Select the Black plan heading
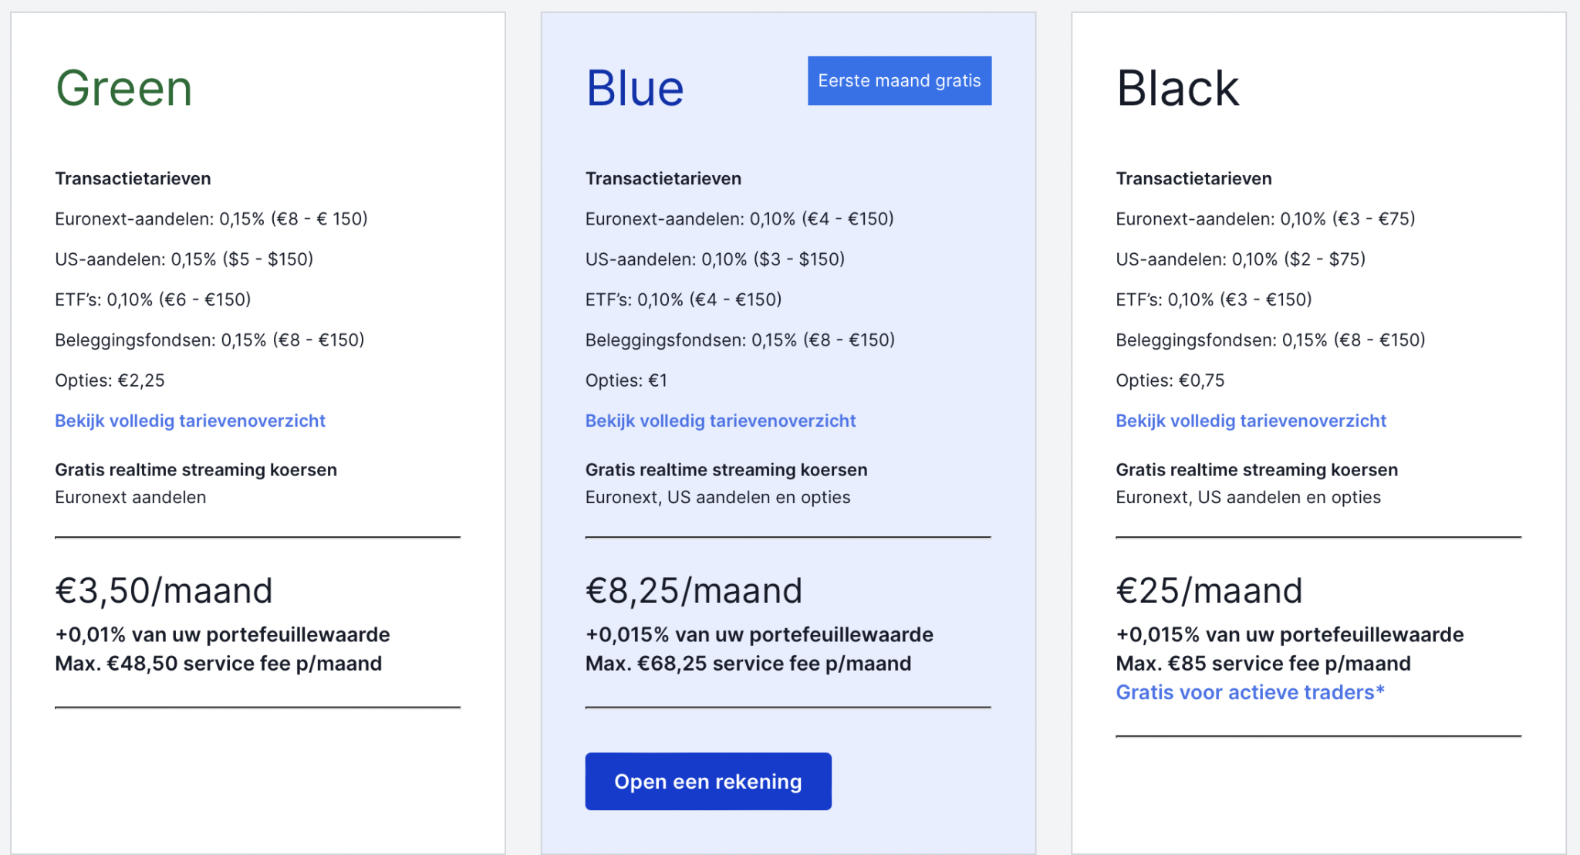The height and width of the screenshot is (855, 1580). 1177,88
